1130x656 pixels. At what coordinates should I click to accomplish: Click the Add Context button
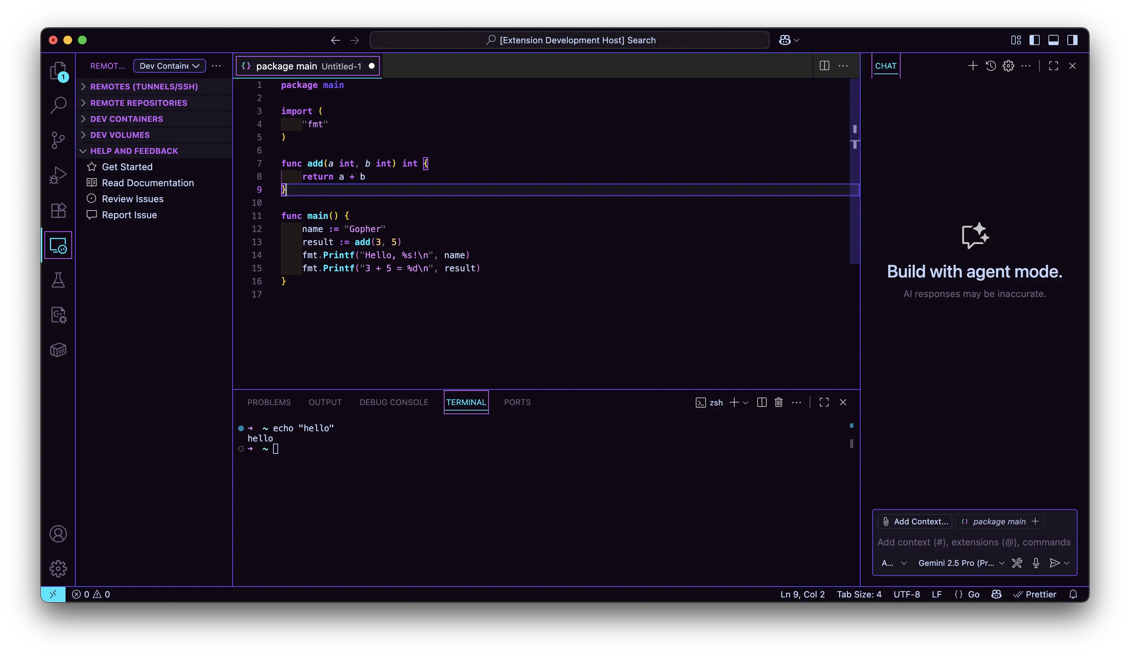pyautogui.click(x=915, y=521)
